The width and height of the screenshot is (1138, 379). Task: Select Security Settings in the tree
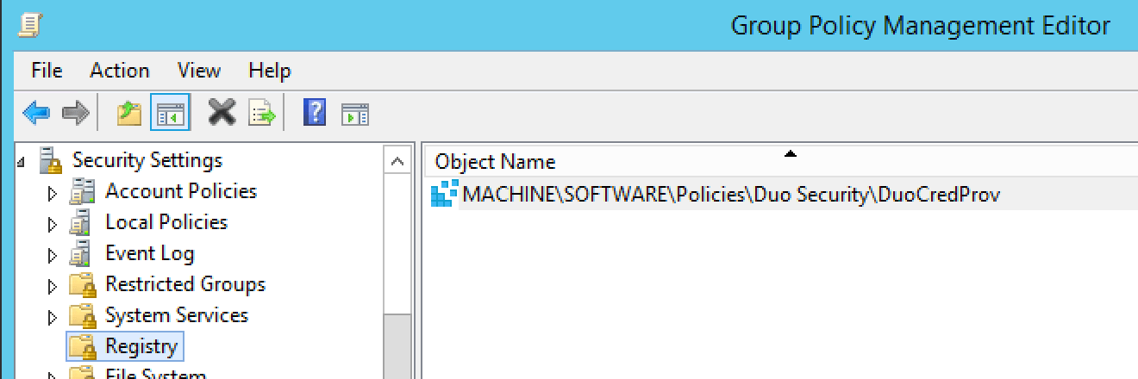pyautogui.click(x=147, y=160)
